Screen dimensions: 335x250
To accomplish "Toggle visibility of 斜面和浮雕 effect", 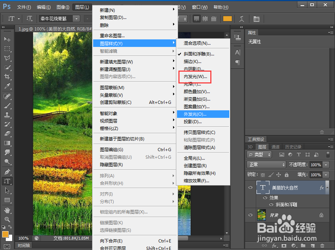I will (271, 205).
